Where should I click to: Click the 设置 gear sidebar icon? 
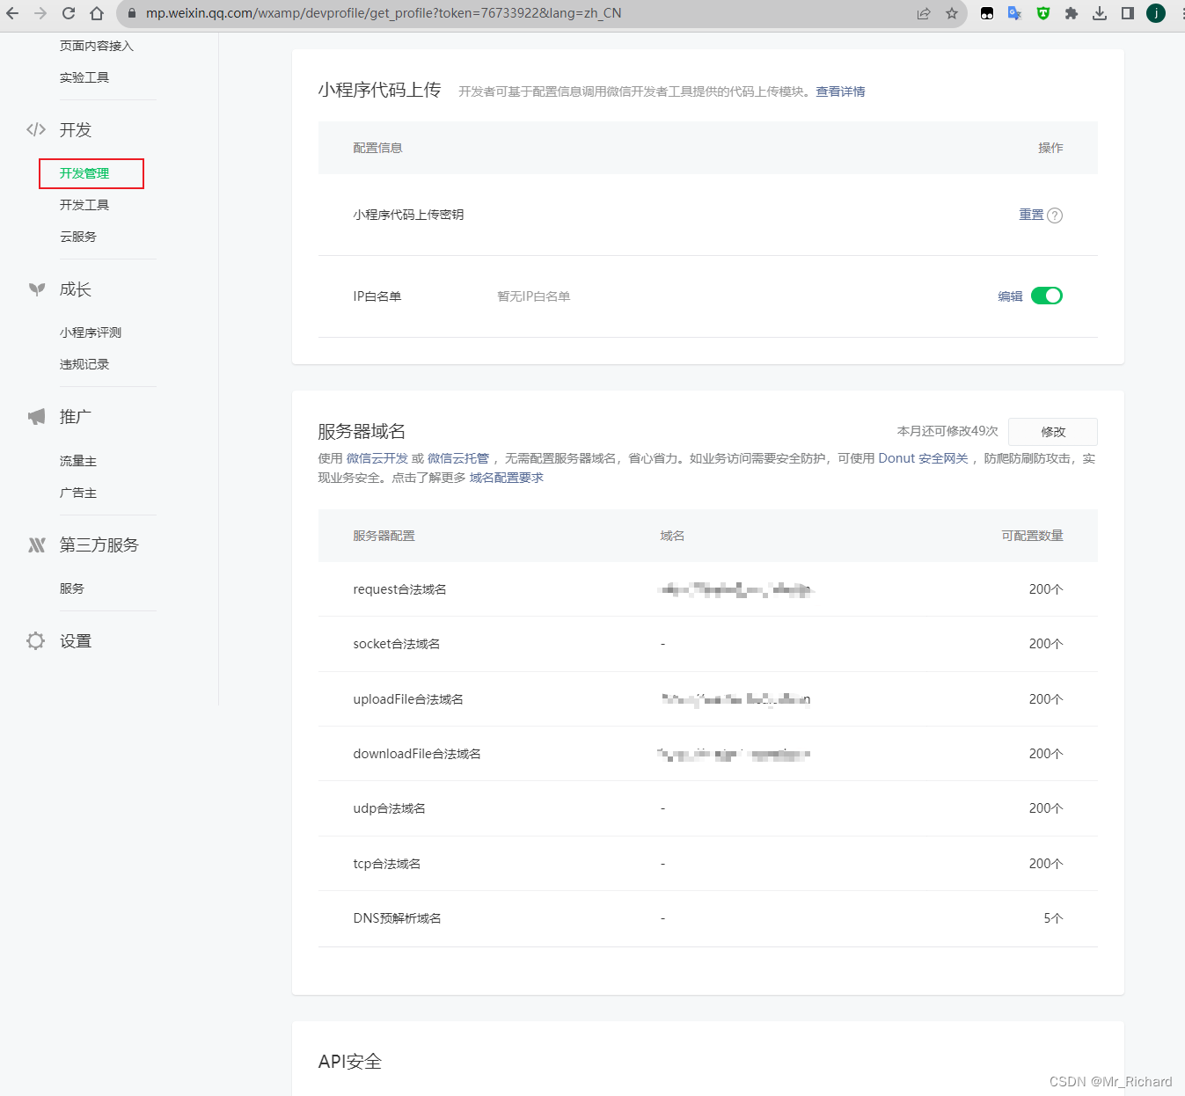click(35, 640)
